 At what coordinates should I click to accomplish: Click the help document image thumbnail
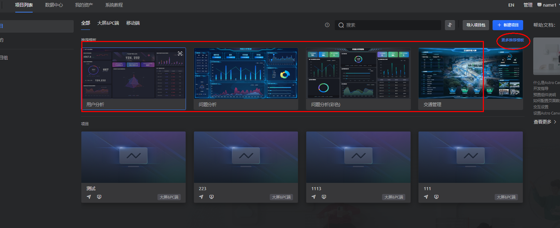(x=546, y=56)
